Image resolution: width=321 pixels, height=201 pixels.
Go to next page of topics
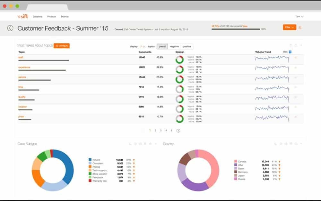point(178,131)
